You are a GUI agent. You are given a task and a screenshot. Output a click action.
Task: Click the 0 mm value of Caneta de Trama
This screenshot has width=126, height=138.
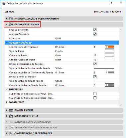[x=58, y=55]
